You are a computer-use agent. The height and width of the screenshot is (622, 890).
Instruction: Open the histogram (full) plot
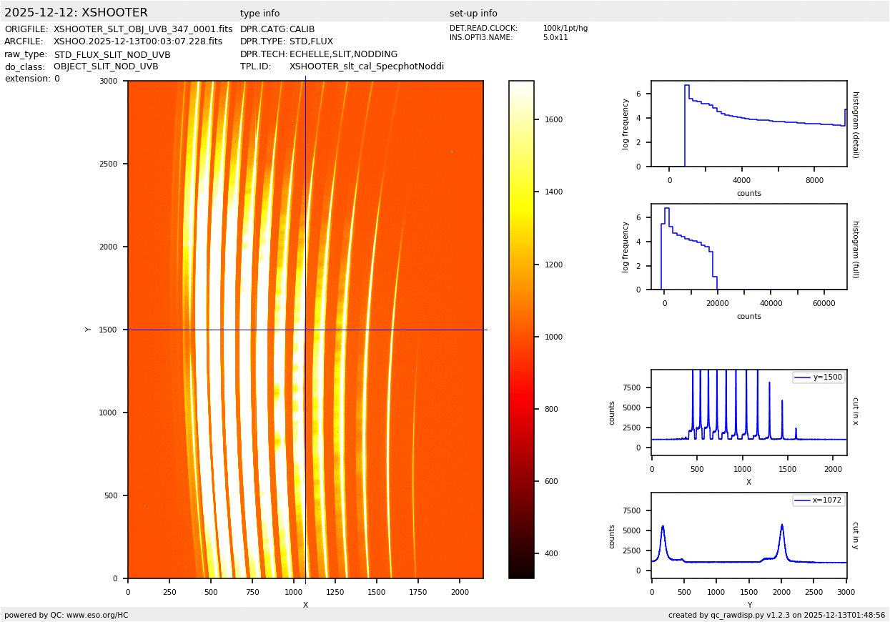(x=748, y=247)
